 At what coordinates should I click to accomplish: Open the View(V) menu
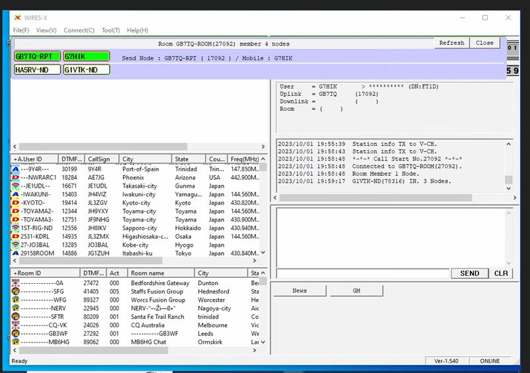click(46, 30)
